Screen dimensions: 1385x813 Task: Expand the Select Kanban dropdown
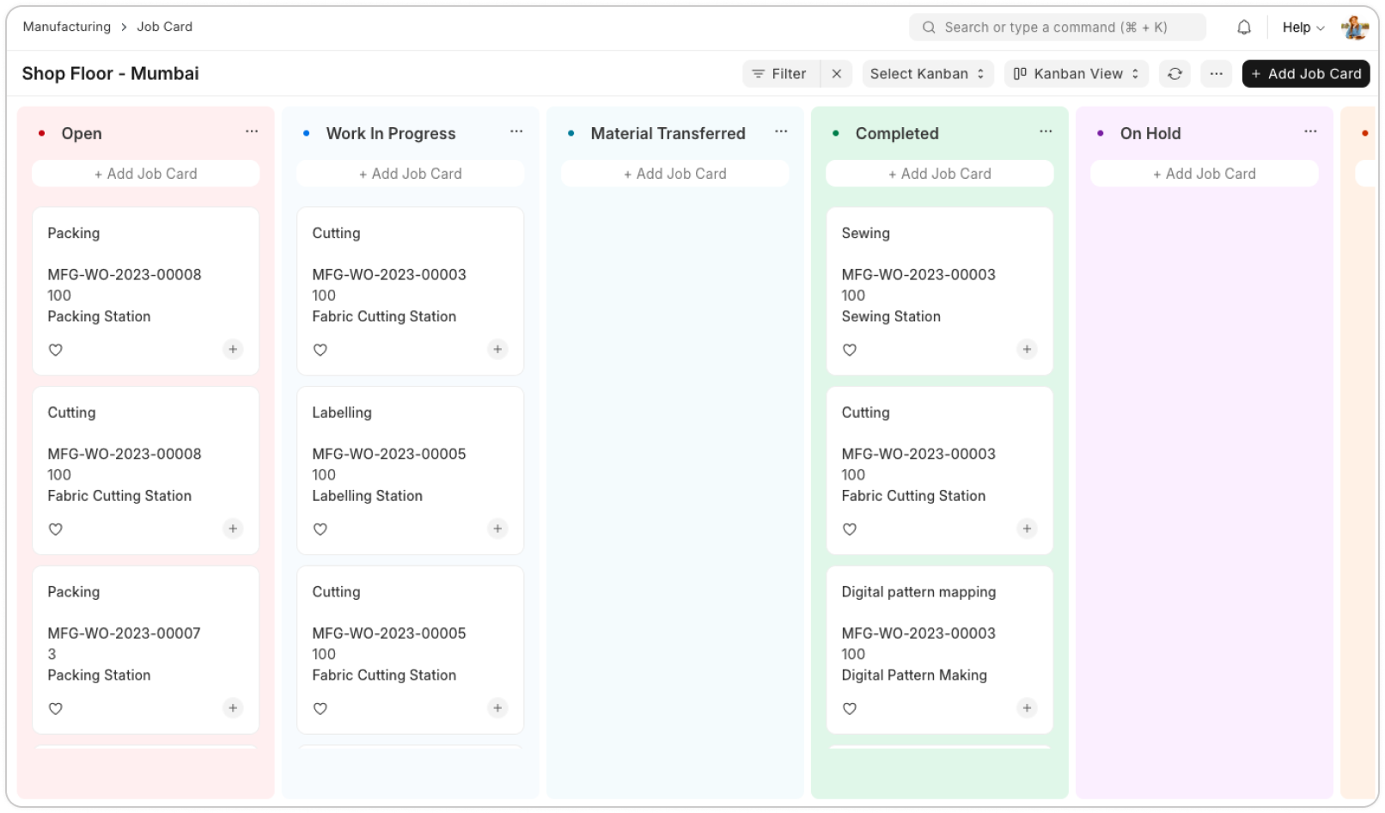click(x=927, y=74)
